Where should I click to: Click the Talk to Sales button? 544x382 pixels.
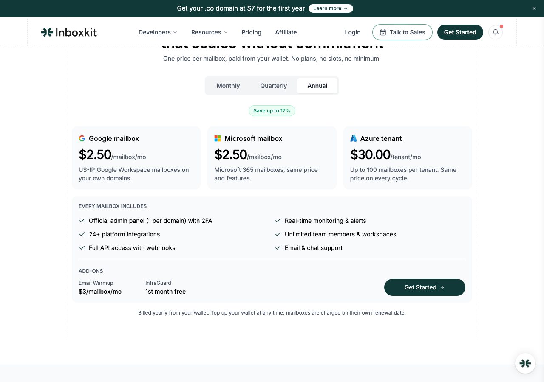[402, 32]
